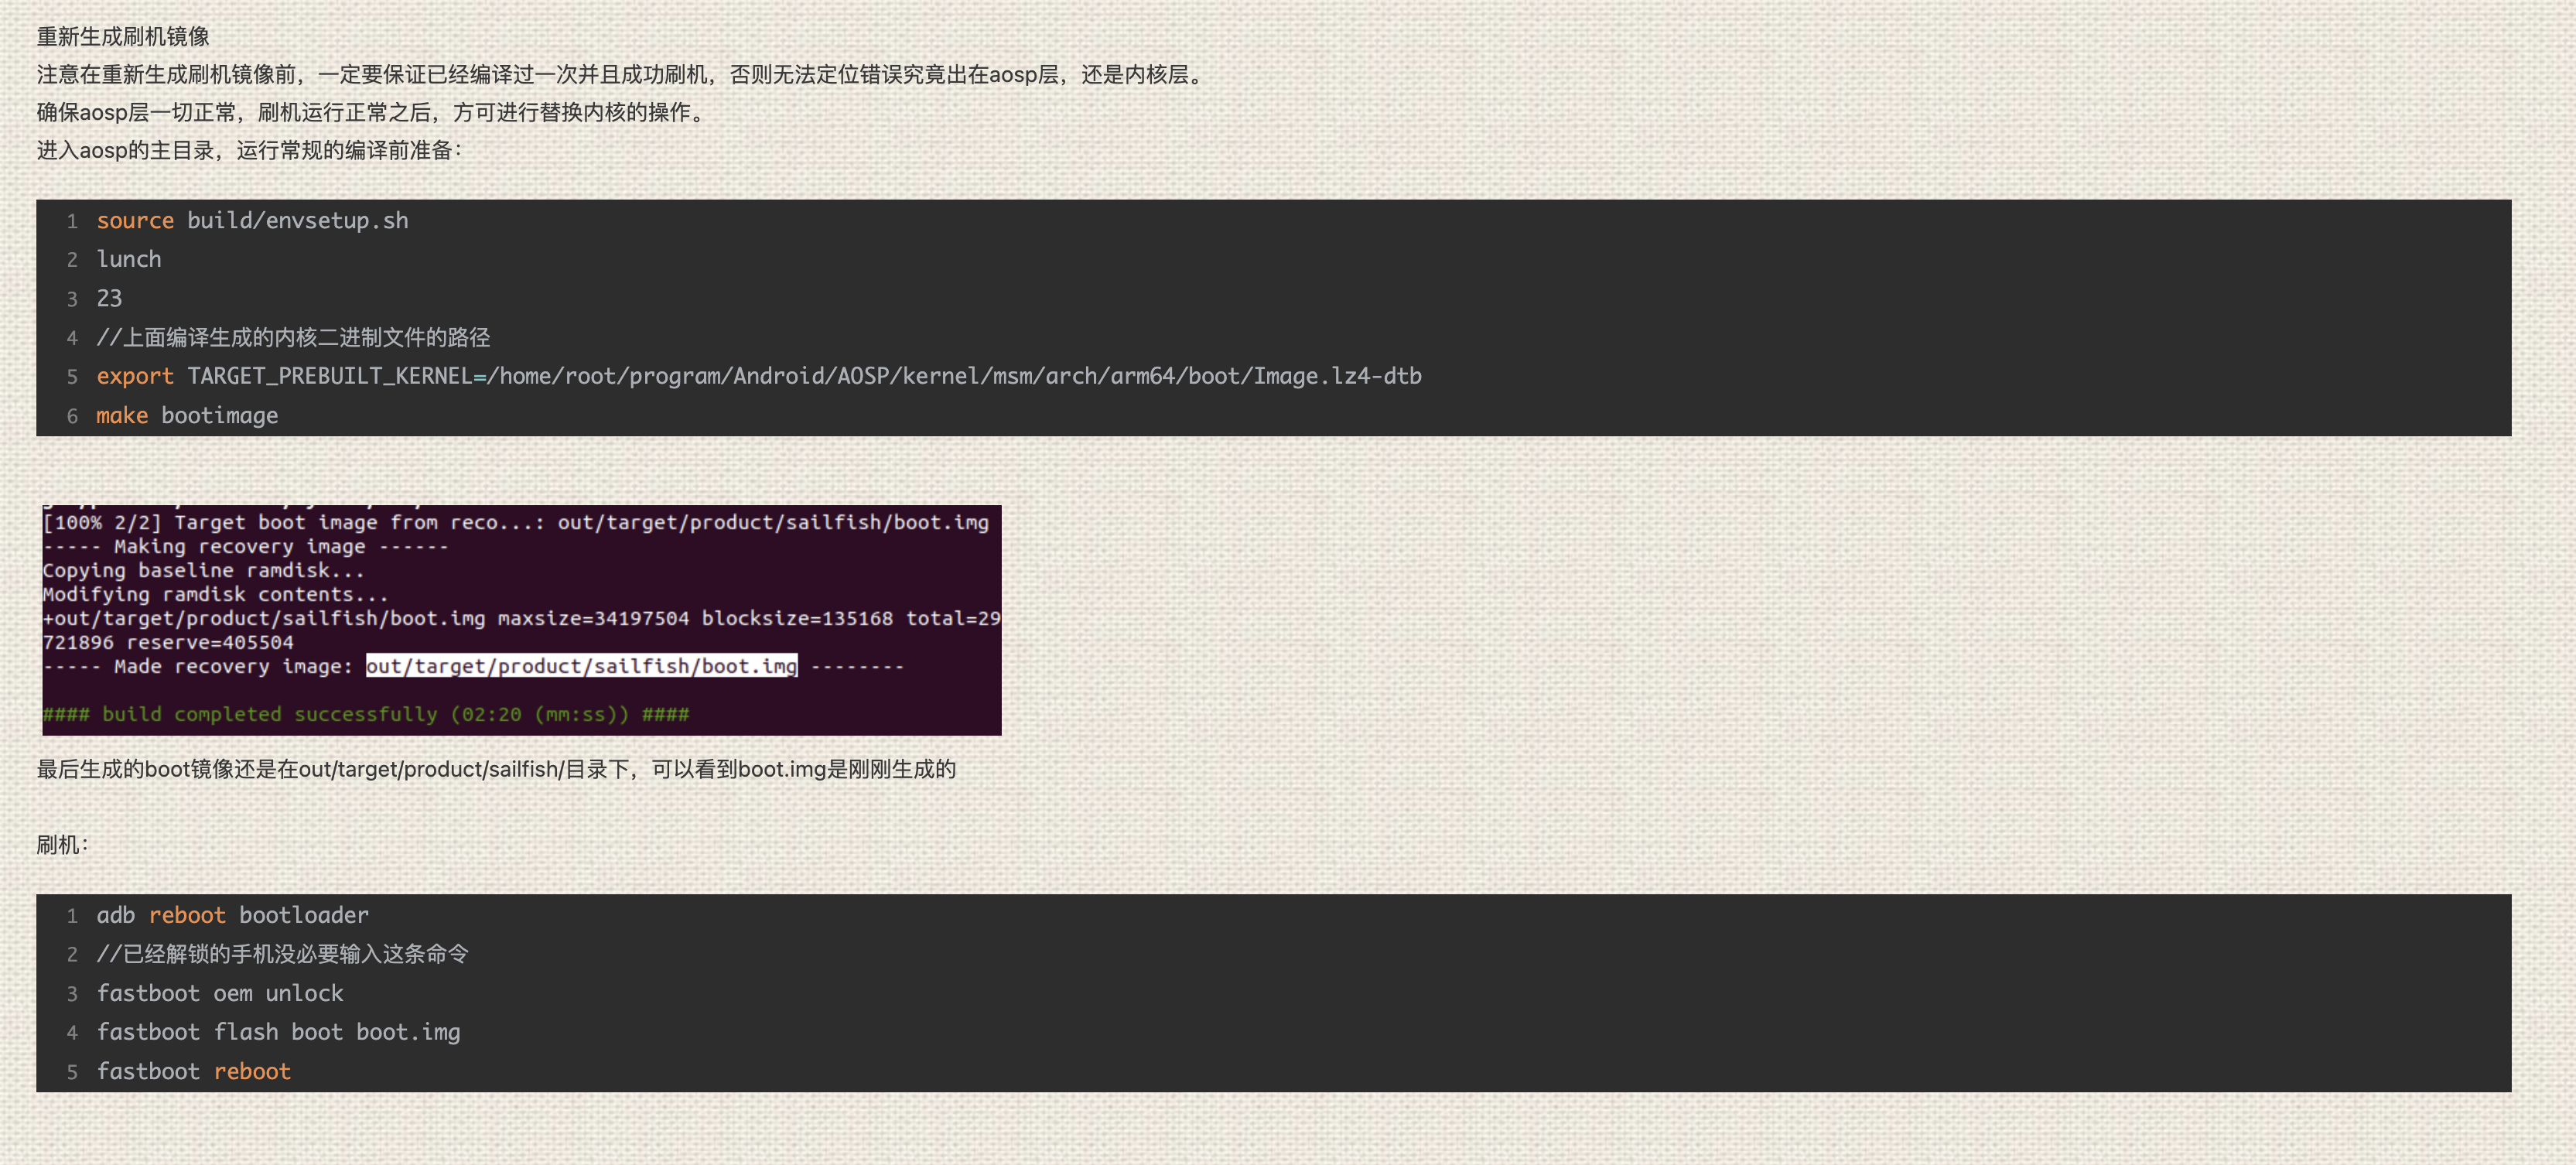
Task: Click 'source build/envsetup.sh' code line
Action: [x=252, y=221]
